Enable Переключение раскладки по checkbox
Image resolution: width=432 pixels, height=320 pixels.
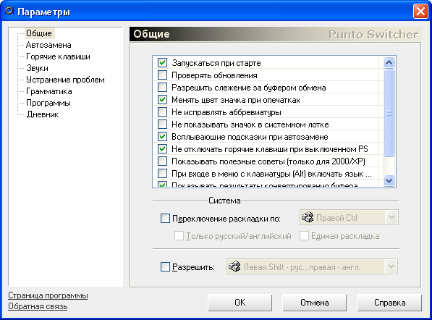point(165,219)
